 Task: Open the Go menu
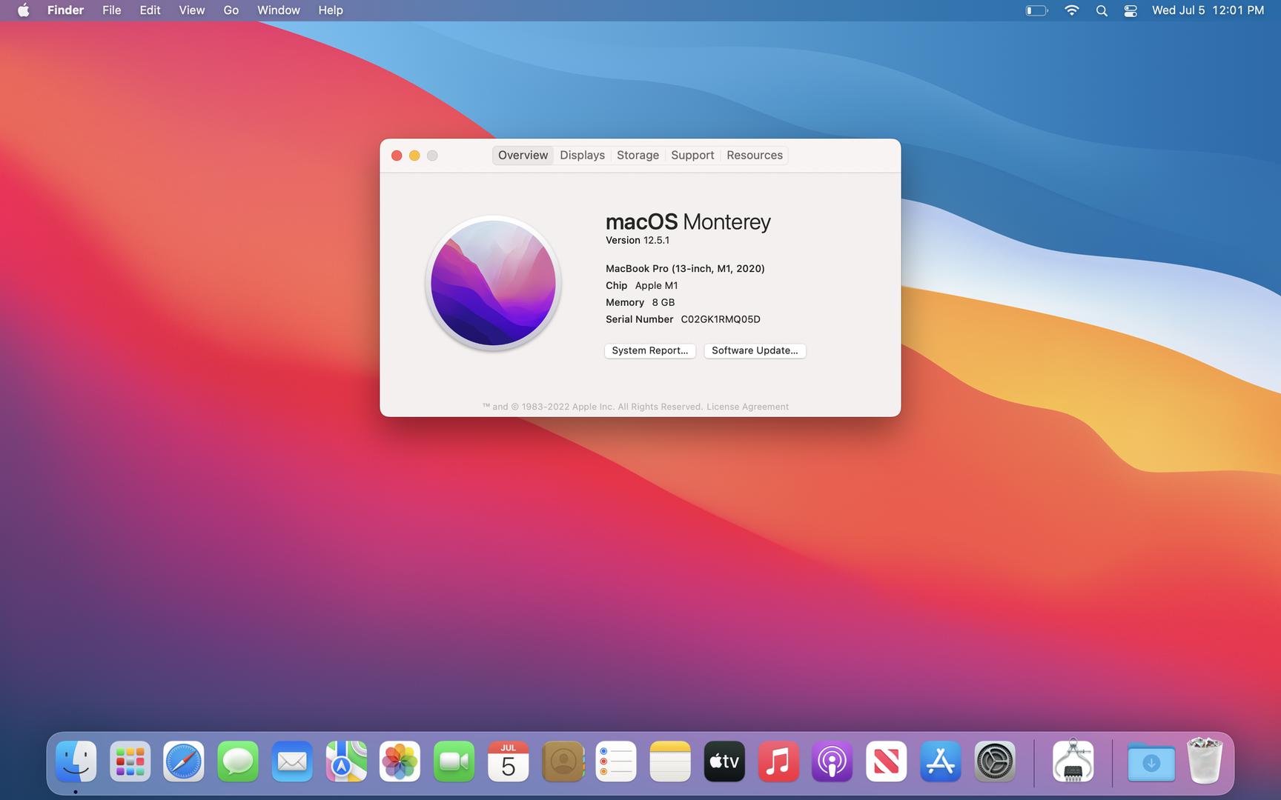tap(231, 10)
